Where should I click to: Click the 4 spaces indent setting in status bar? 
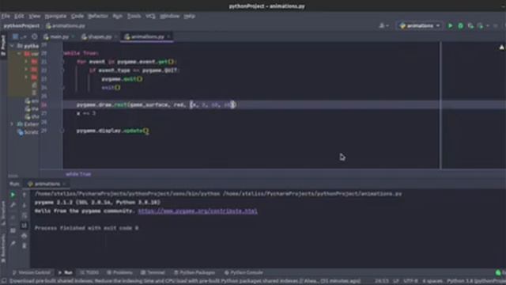(432, 281)
